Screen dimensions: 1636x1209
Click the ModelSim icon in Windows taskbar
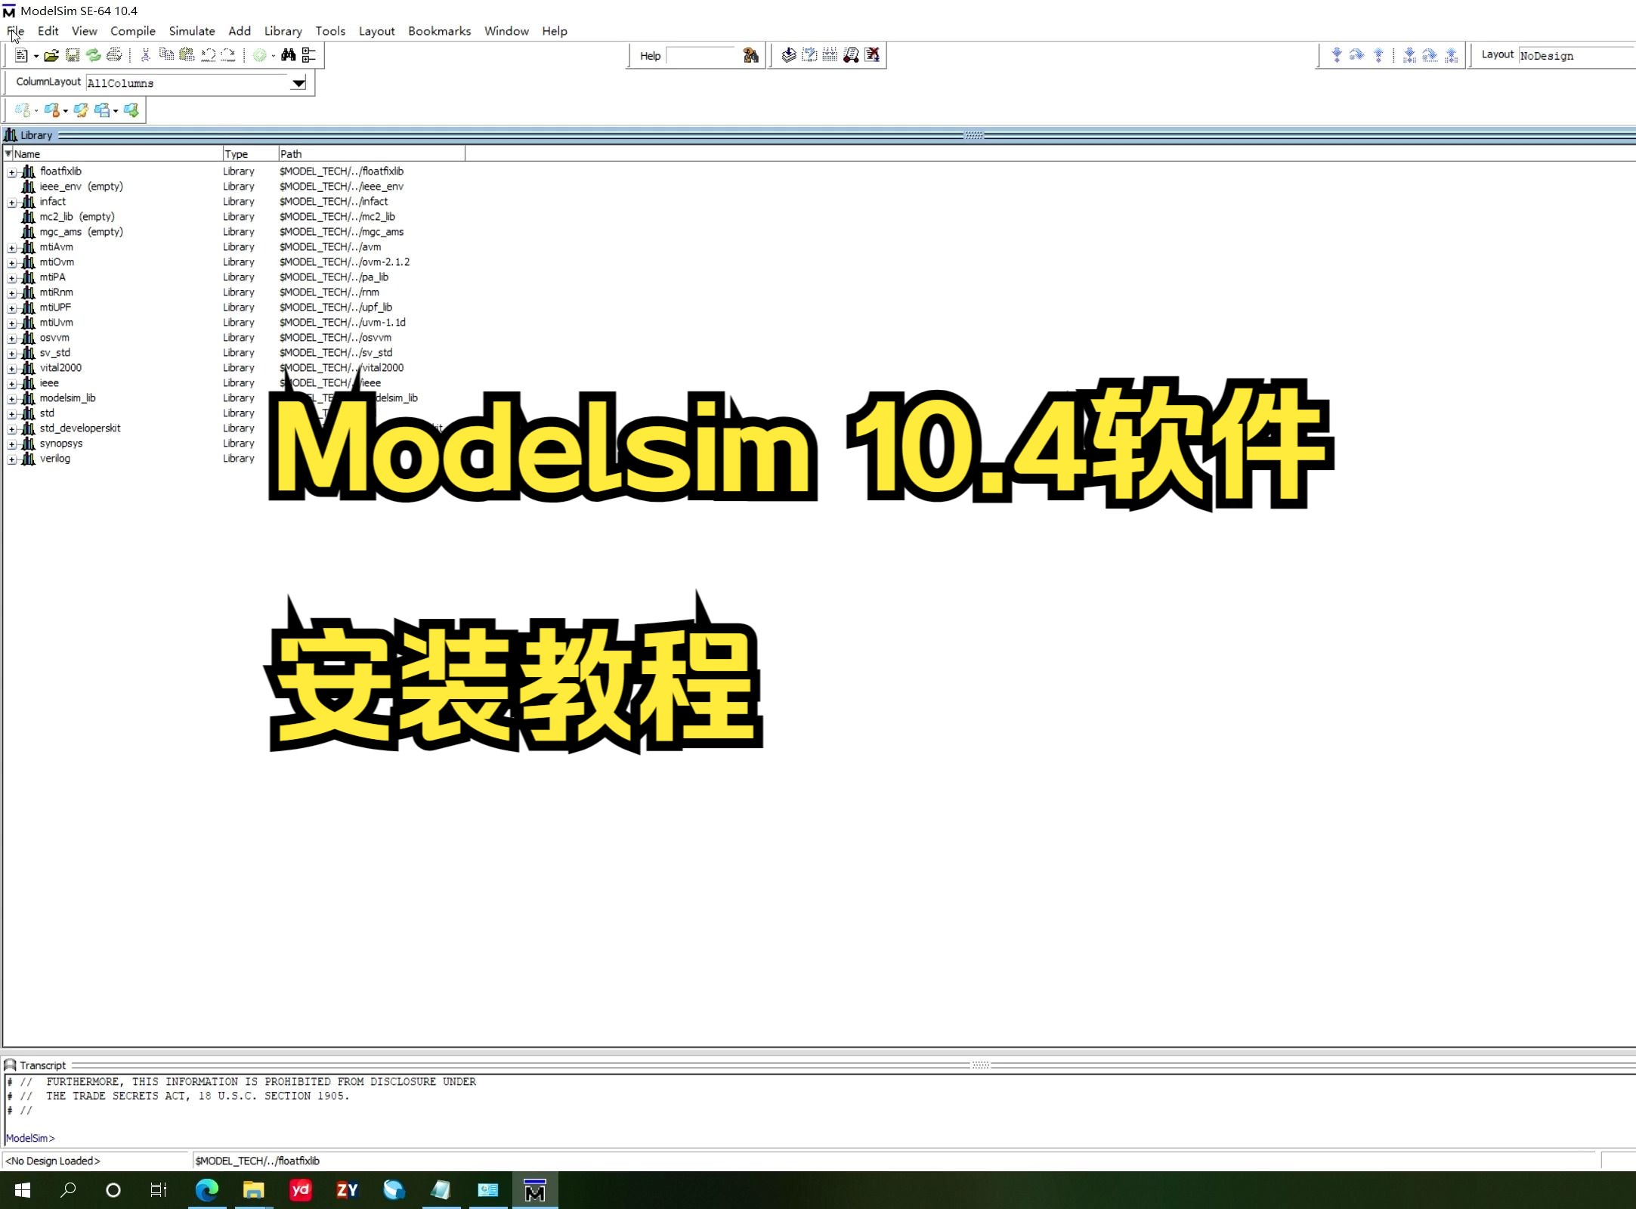pos(535,1191)
